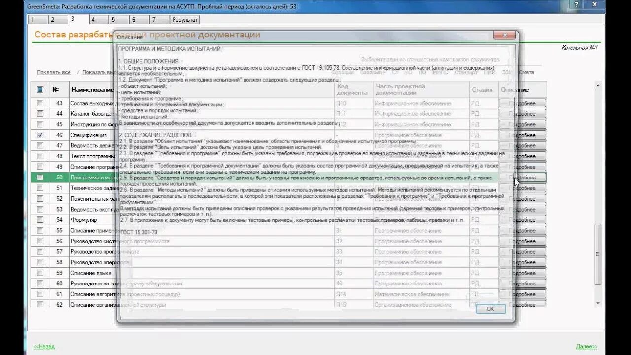Click Подробнее button for row 54 Формуляр
The height and width of the screenshot is (355, 631).
pos(523,220)
